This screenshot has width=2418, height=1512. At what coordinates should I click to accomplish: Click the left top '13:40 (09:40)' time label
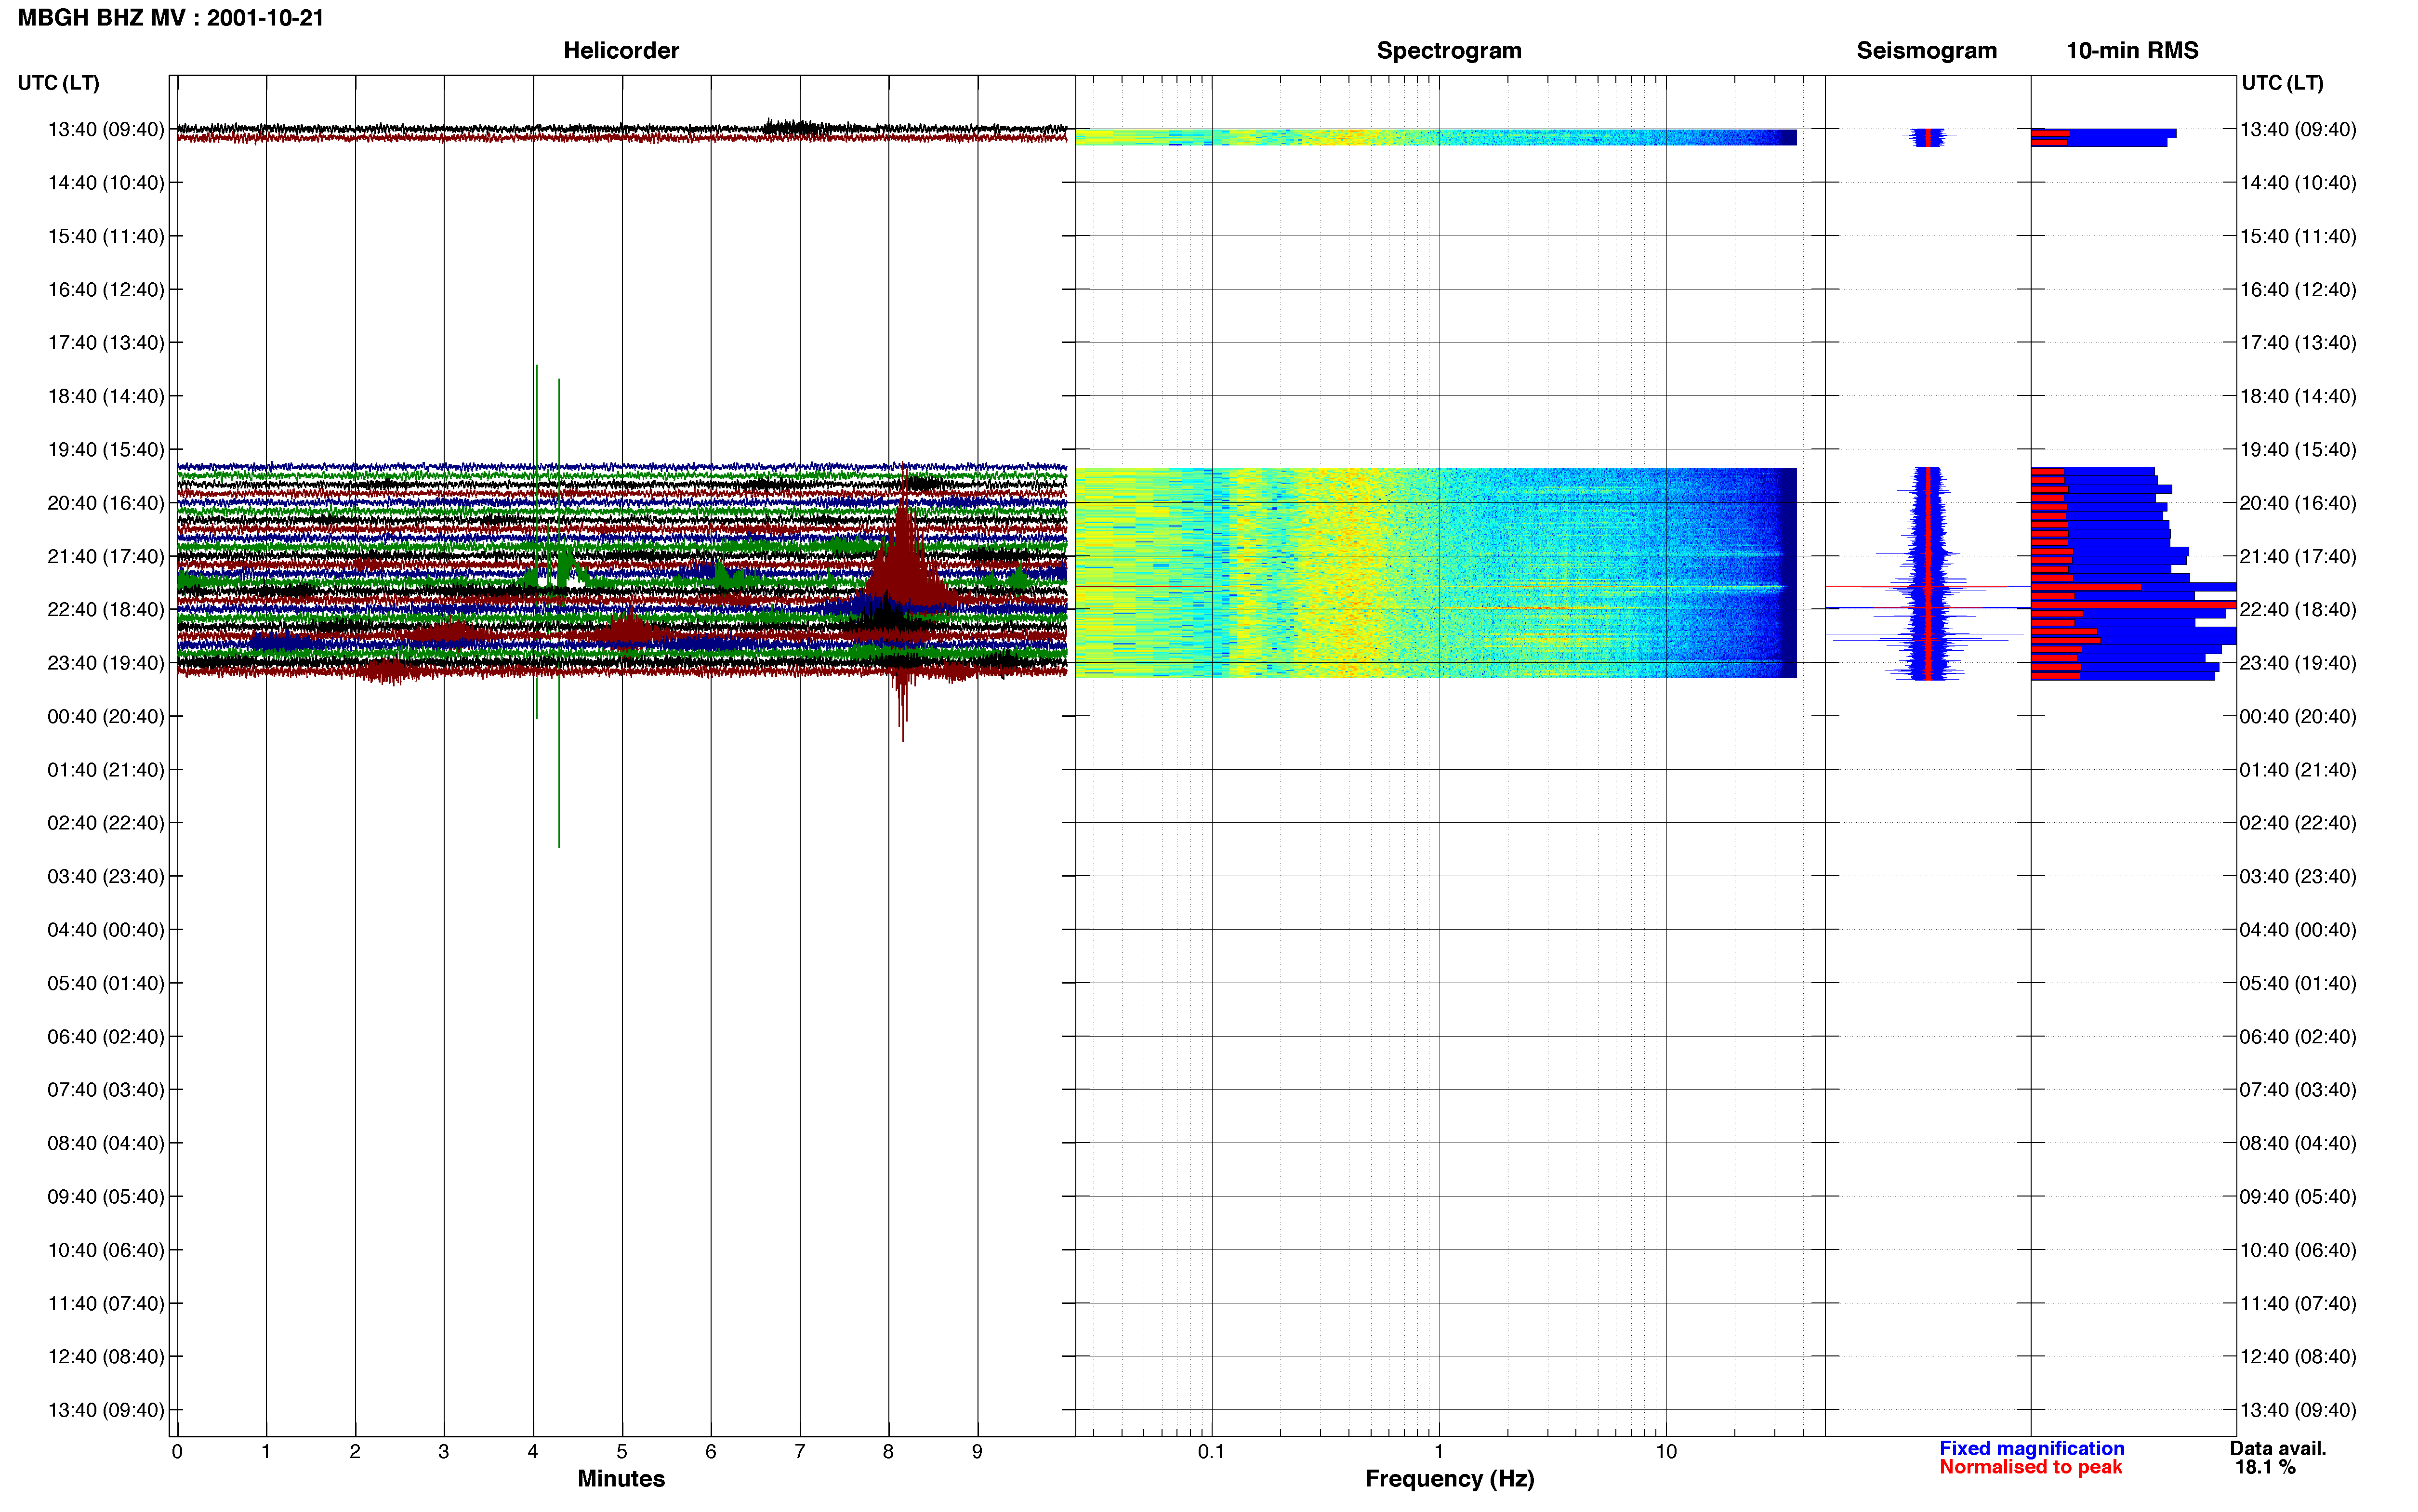coord(106,129)
